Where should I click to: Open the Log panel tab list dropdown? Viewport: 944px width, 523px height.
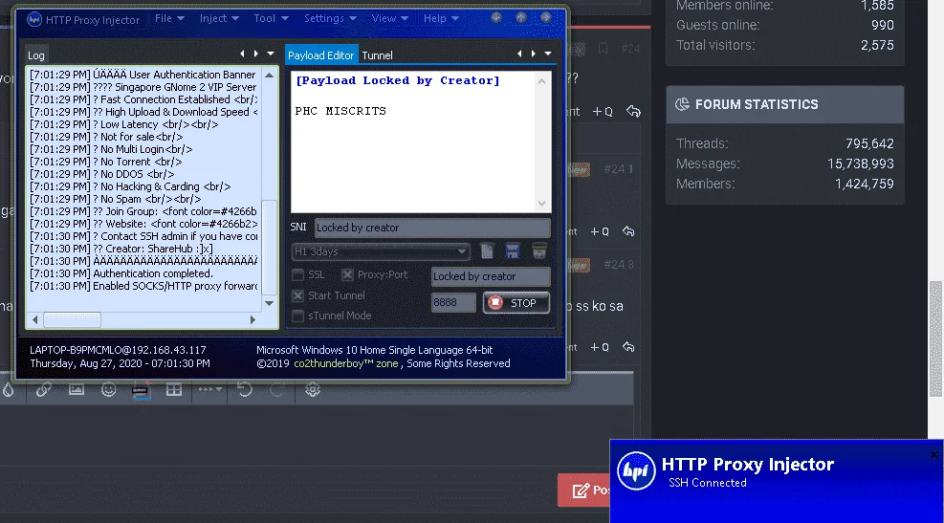271,54
